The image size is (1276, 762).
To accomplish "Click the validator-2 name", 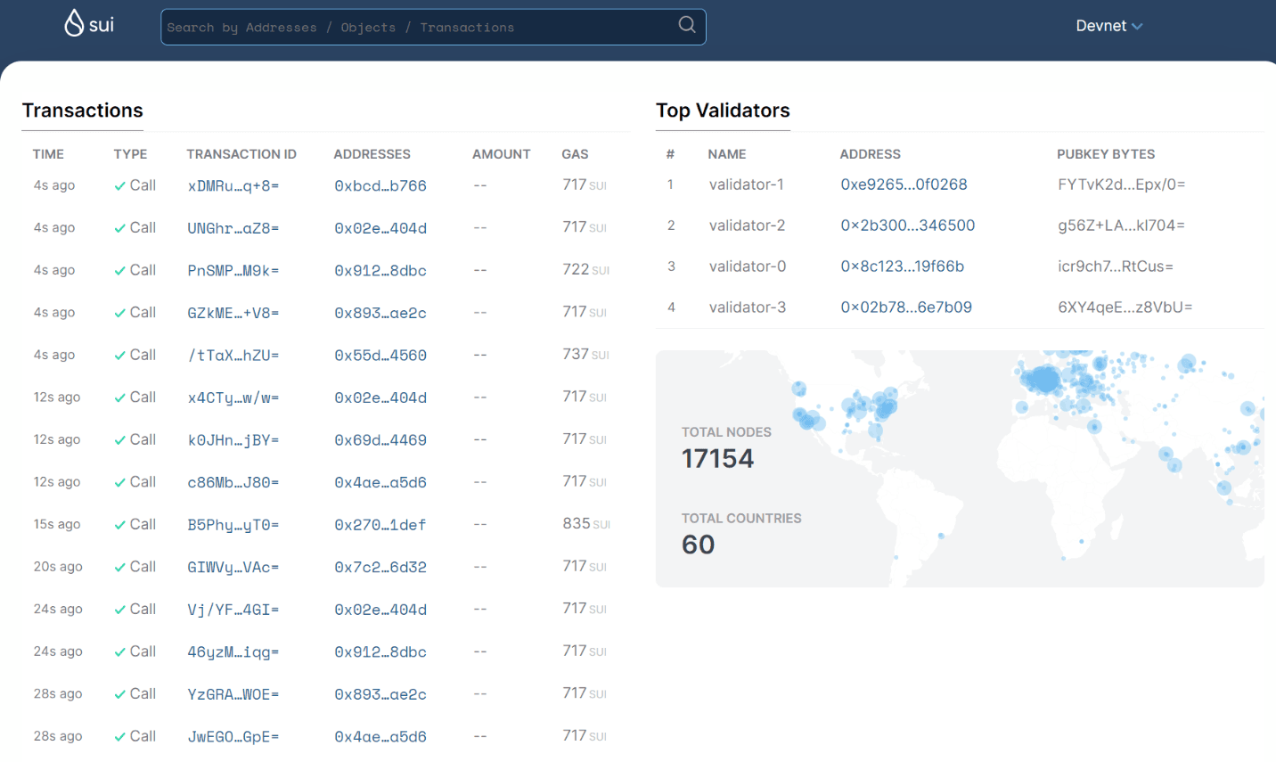I will point(747,225).
